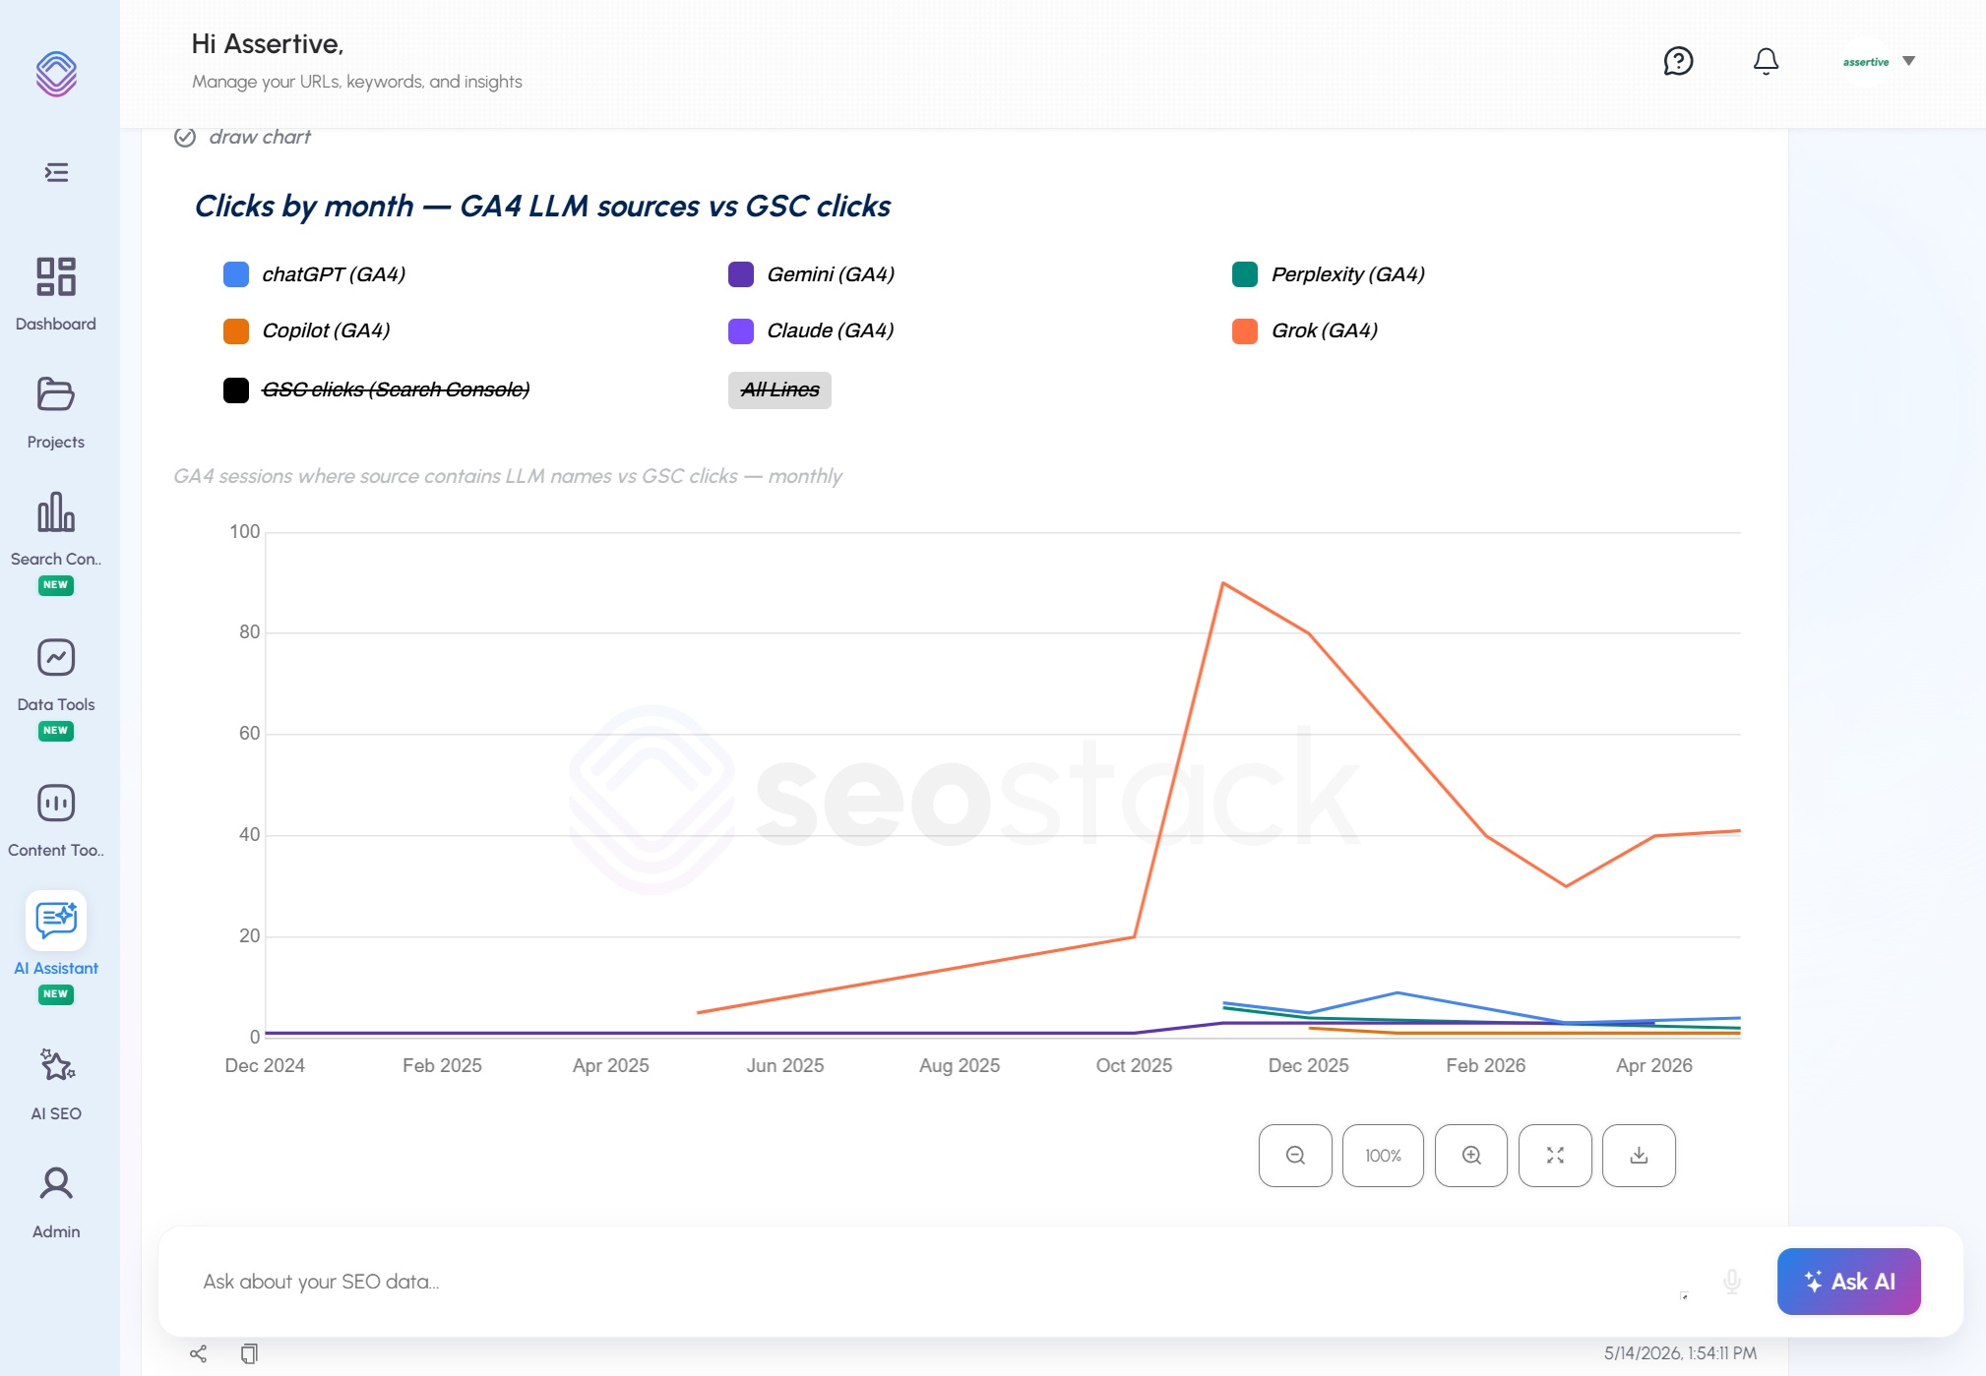1986x1376 pixels.
Task: Click the AI Assistant label
Action: [x=56, y=968]
